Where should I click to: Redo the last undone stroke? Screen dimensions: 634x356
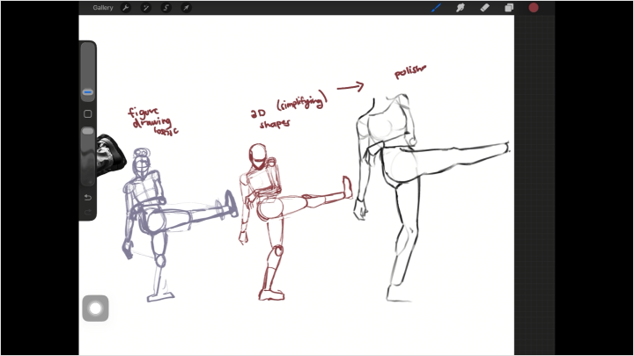click(x=88, y=212)
